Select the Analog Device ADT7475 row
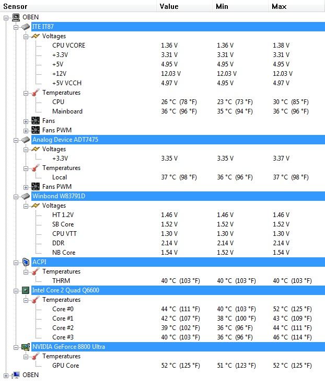 (178, 140)
